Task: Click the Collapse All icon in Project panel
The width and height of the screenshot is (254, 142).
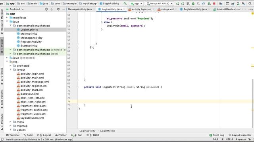Action: coord(52,9)
